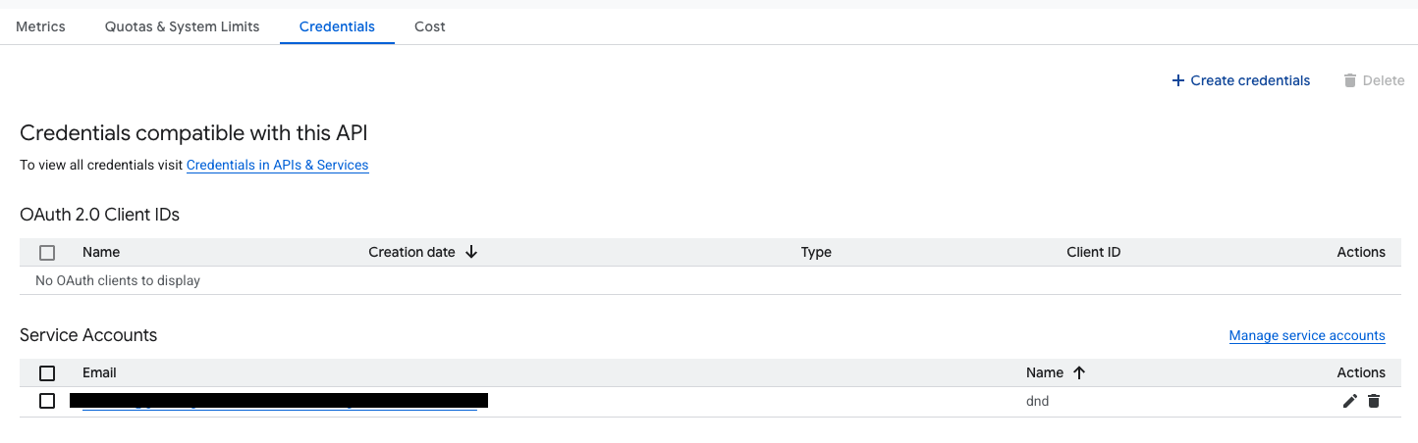Select the Credentials tab
The height and width of the screenshot is (443, 1418).
point(337,26)
